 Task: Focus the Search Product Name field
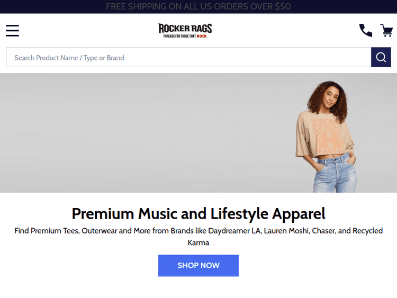pos(188,57)
